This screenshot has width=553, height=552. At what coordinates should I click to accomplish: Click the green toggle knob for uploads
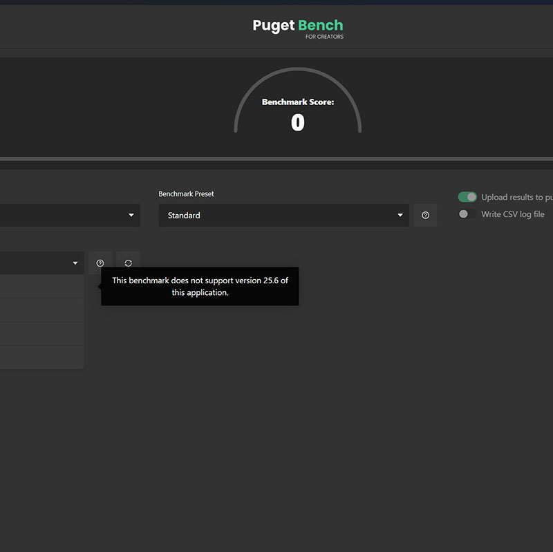click(471, 196)
